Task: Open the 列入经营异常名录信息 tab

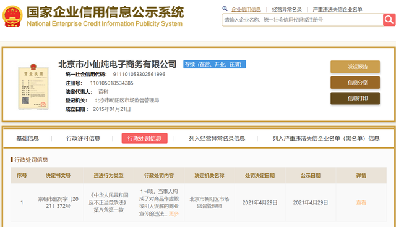Action: pos(217,138)
